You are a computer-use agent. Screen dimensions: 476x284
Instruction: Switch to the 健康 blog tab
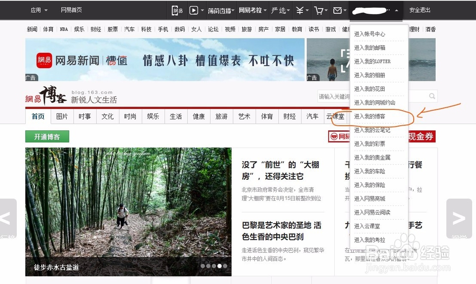click(x=199, y=117)
